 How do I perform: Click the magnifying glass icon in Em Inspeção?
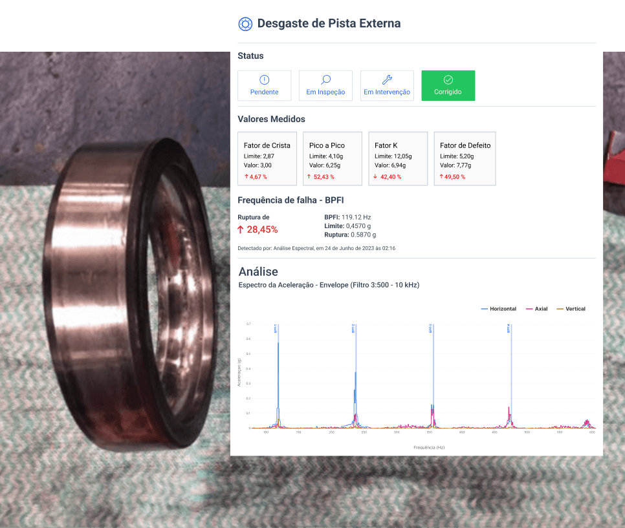pos(325,80)
